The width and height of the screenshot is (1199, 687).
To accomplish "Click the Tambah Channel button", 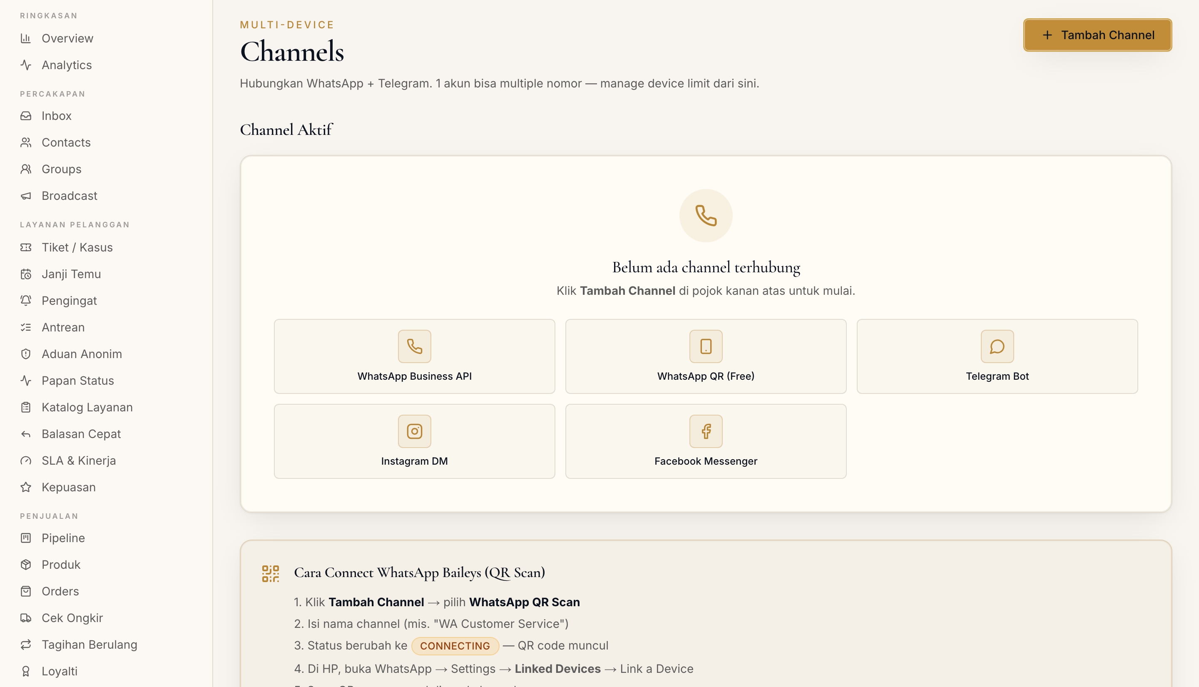I will coord(1097,35).
